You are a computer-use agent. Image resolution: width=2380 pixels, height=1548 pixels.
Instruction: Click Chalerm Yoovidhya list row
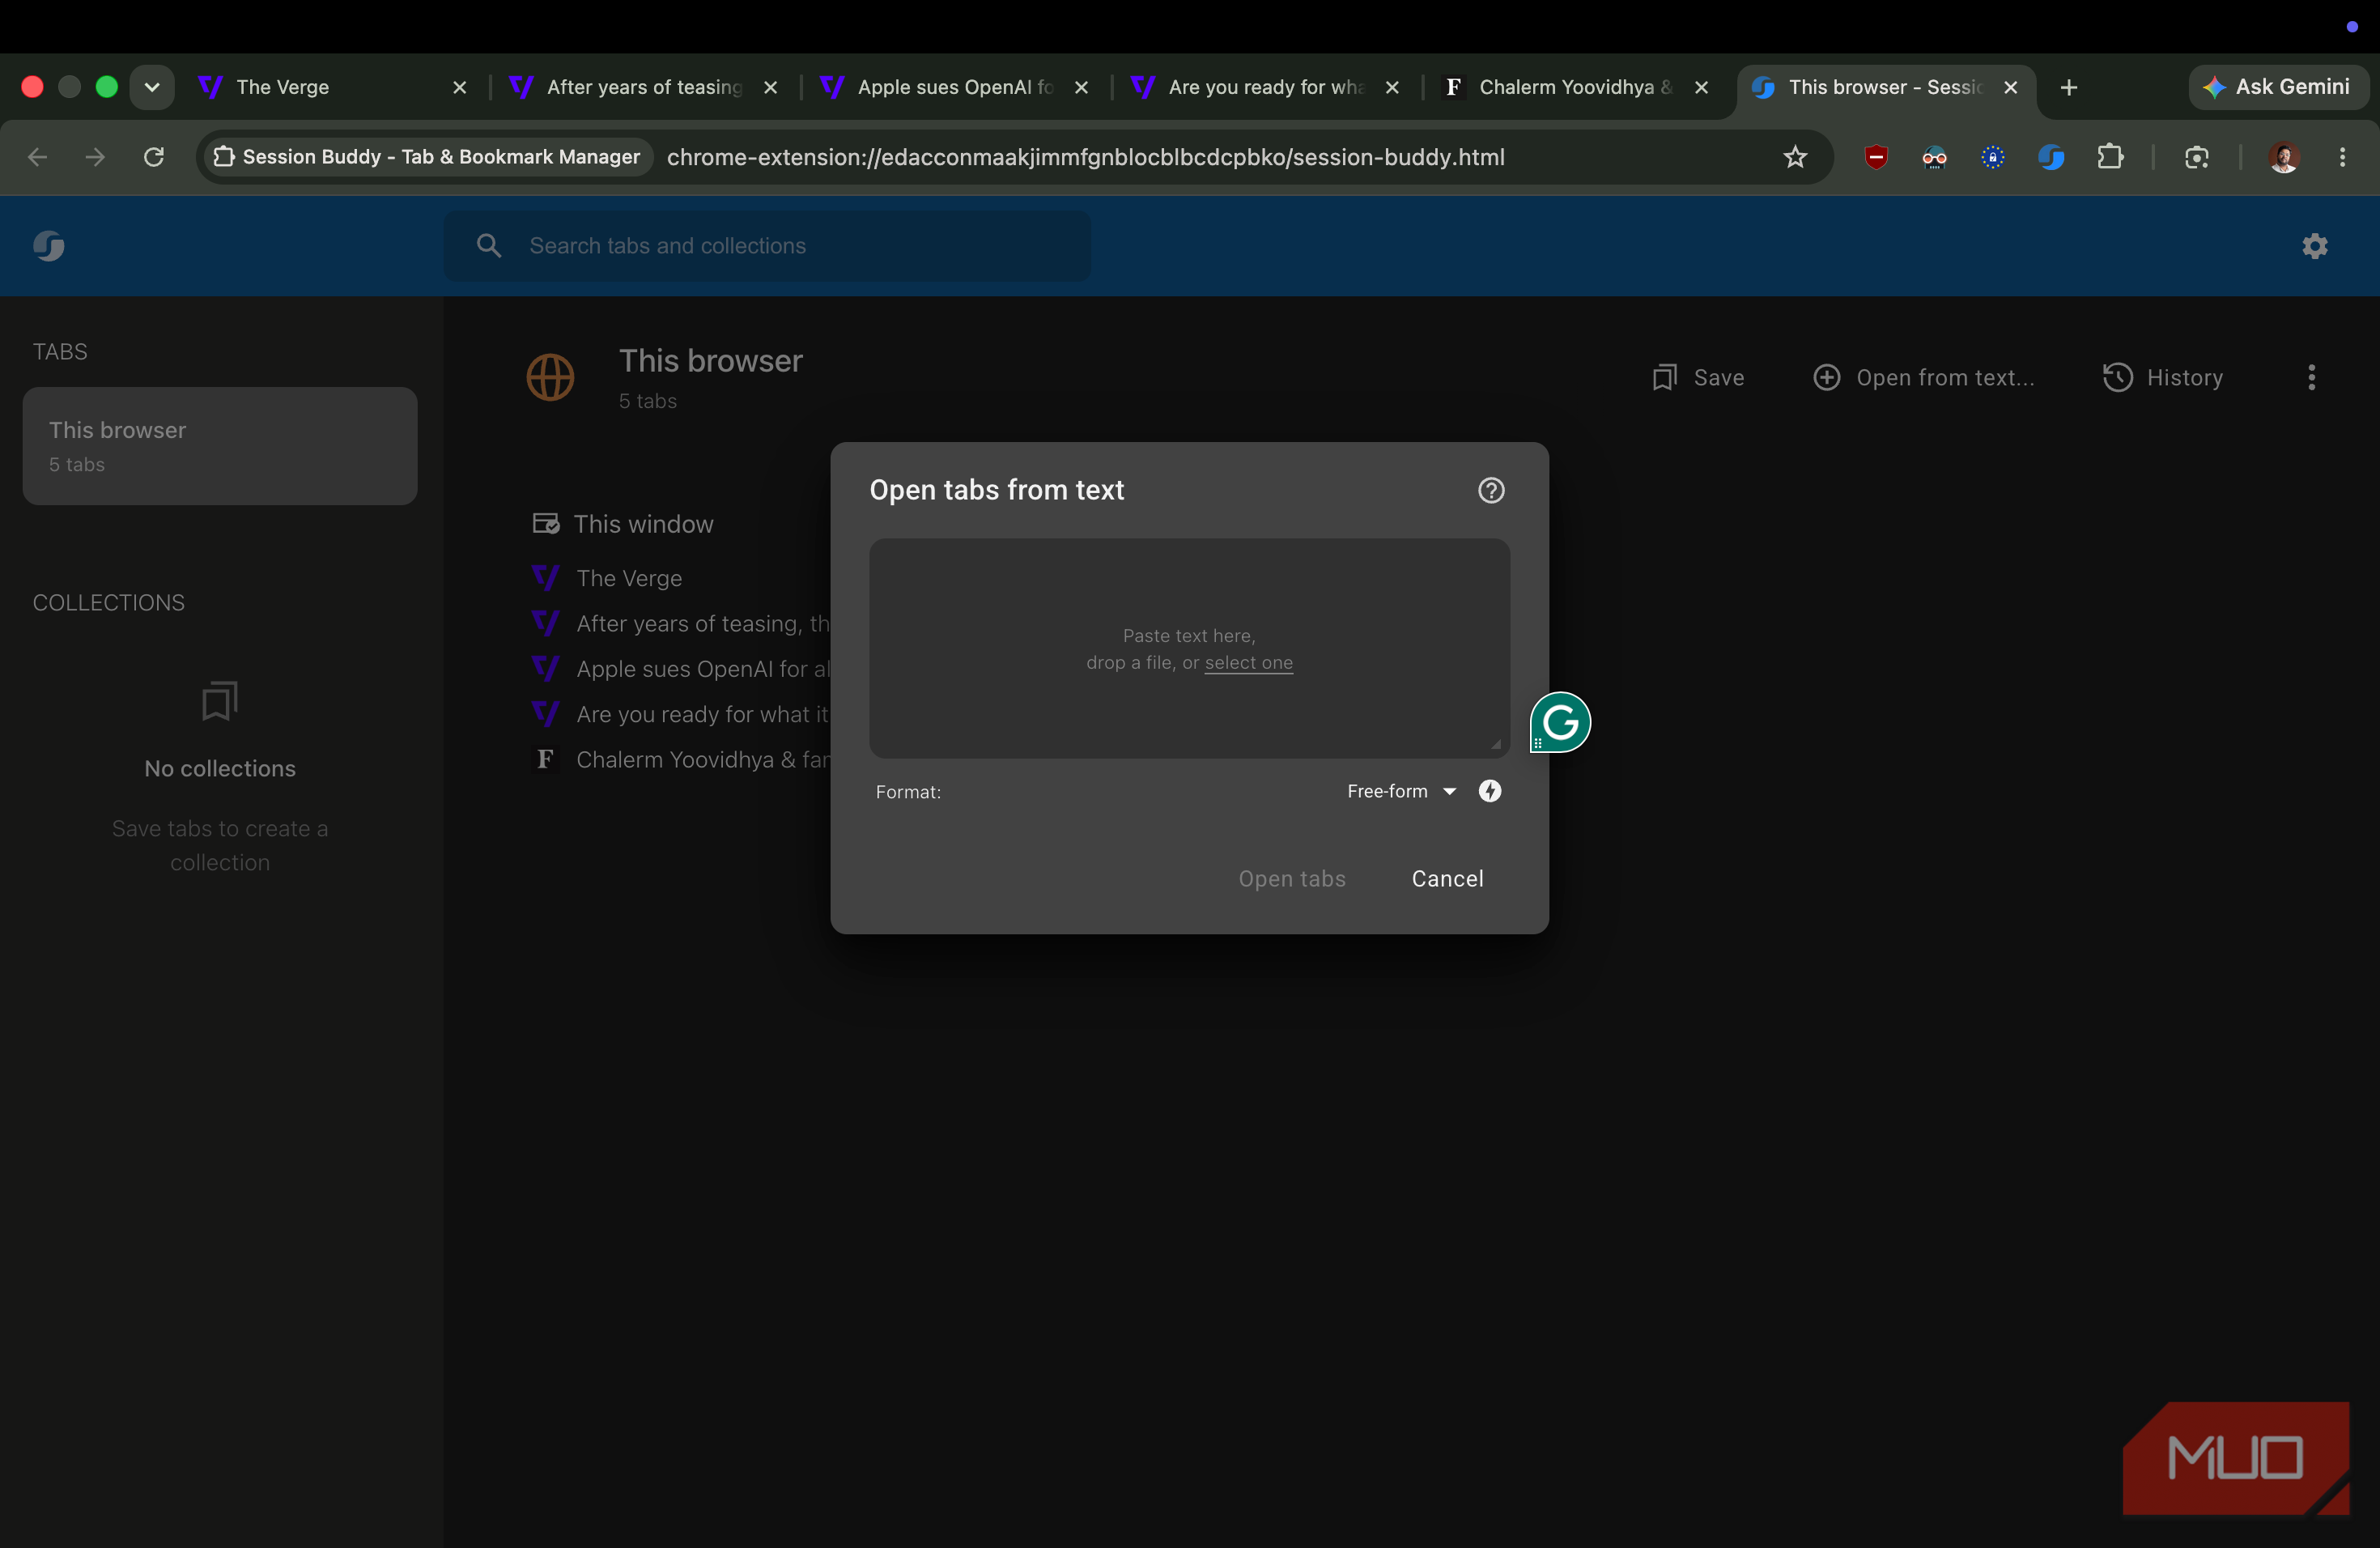(681, 760)
